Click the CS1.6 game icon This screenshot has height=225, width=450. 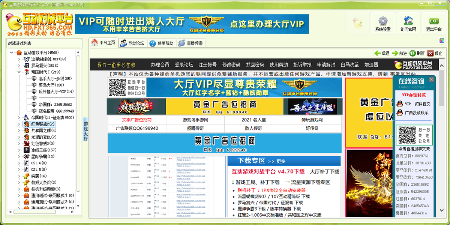pos(27,163)
